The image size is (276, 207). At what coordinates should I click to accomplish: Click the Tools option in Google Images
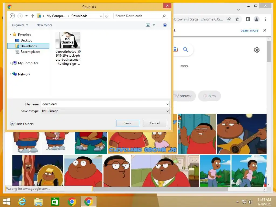point(183,66)
